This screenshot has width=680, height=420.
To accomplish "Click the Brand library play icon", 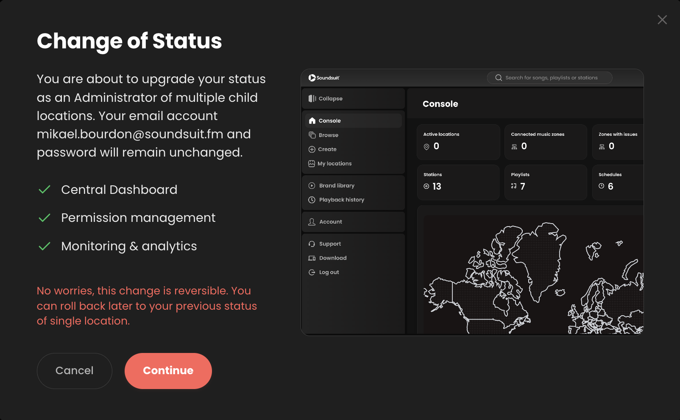I will pos(312,185).
